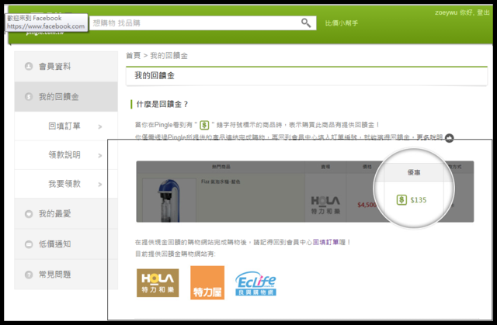Click the dollar icon beside $135
The image size is (497, 325).
click(401, 200)
